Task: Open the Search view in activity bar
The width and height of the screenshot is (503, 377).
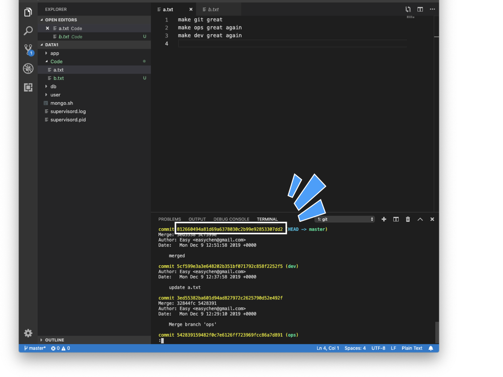Action: 28,31
